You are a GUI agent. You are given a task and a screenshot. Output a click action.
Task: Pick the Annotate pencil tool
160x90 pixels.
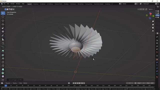click(3, 35)
